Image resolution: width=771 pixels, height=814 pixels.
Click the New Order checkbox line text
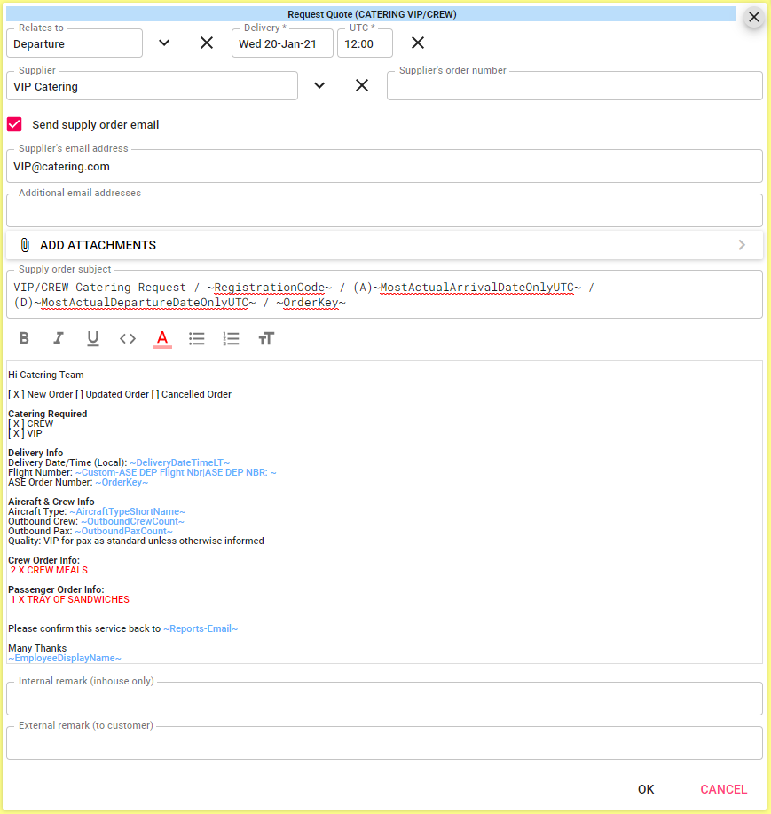pyautogui.click(x=120, y=394)
